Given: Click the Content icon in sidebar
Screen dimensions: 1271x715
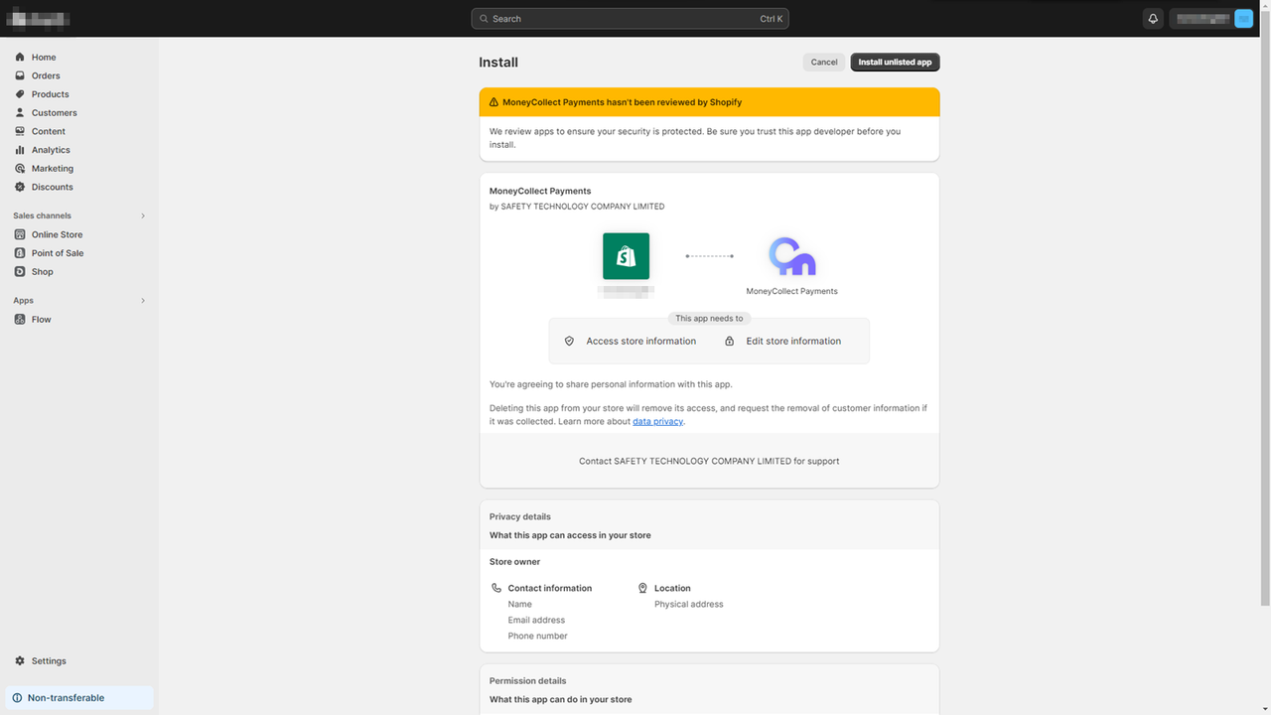Looking at the screenshot, I should [20, 131].
